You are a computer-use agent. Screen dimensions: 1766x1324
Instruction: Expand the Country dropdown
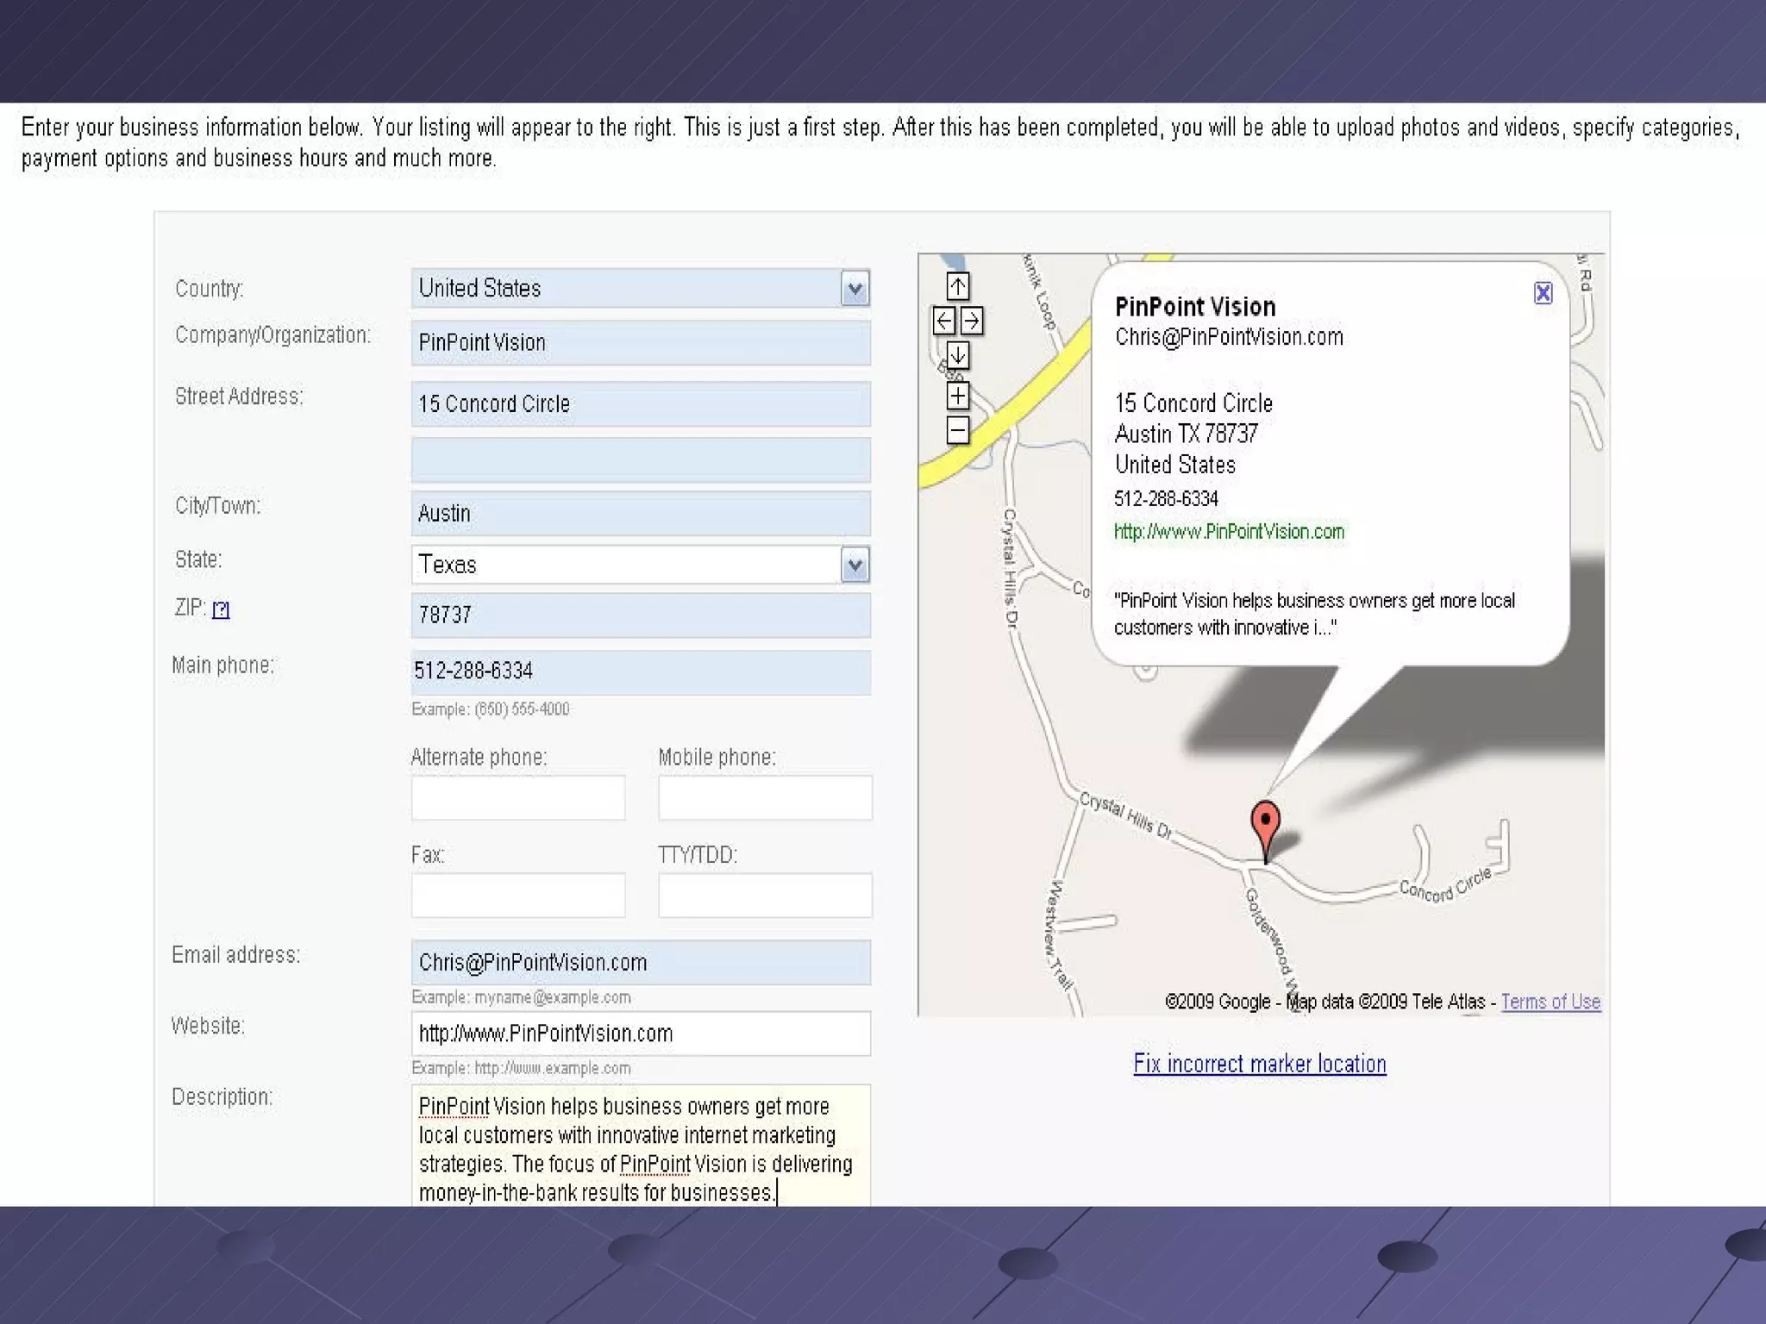click(855, 289)
